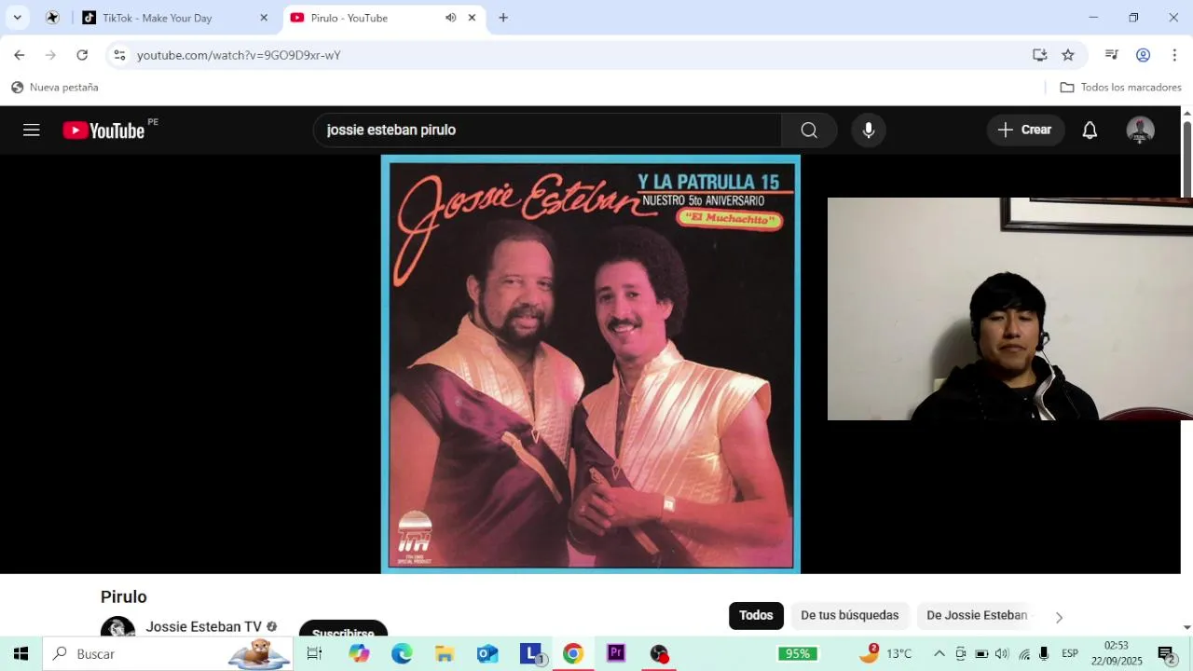Screen dimensions: 1193x671
Task: Open the Chrome three-dot menu
Action: (x=1174, y=55)
